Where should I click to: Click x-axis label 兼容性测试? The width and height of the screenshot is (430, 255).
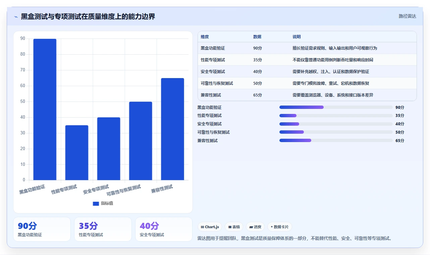(162, 189)
